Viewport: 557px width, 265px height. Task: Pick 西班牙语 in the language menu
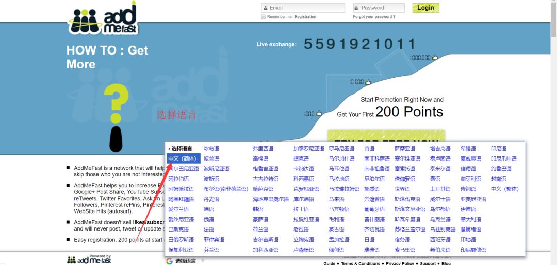tap(440, 239)
